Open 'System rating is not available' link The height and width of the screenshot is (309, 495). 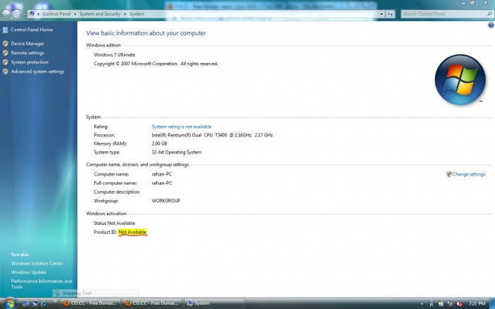coord(181,127)
